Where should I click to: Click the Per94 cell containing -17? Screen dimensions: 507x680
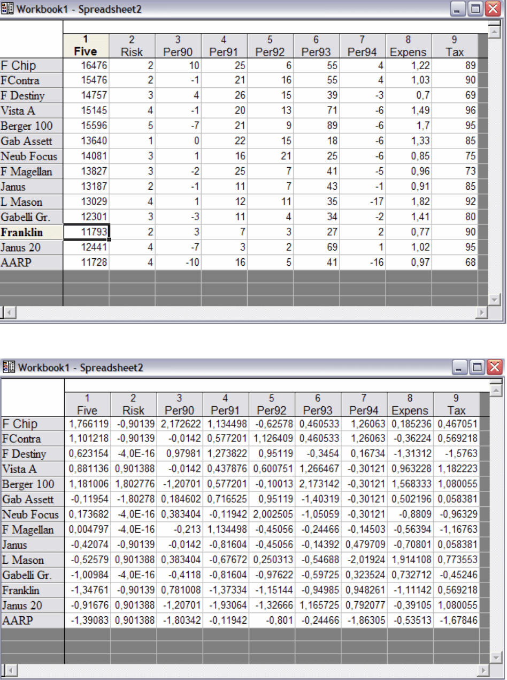pos(362,202)
